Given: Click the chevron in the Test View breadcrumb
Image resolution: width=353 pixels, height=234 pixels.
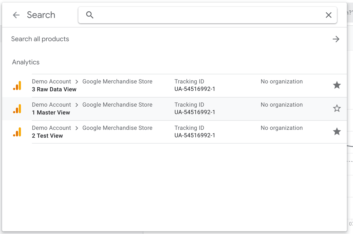Looking at the screenshot, I should pyautogui.click(x=77, y=128).
